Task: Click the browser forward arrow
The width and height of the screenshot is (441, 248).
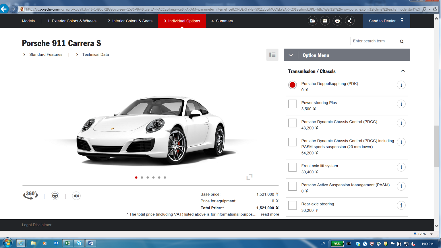Action: coord(13,9)
